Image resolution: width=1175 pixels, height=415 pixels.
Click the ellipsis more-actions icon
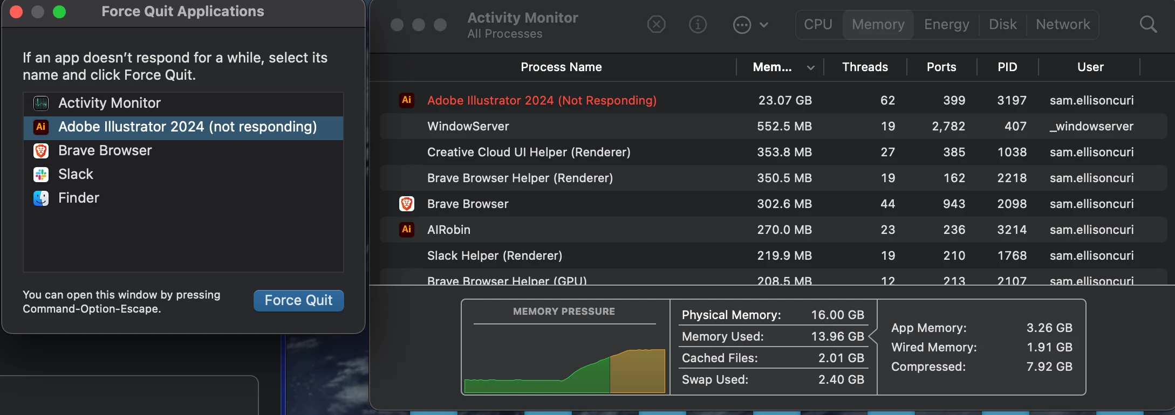742,25
